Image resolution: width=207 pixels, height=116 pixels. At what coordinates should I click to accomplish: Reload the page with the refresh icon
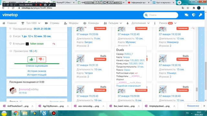pos(13,8)
